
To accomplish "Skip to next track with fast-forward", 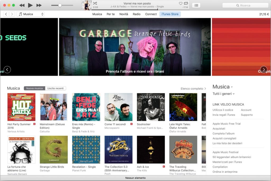I will [x=39, y=5].
